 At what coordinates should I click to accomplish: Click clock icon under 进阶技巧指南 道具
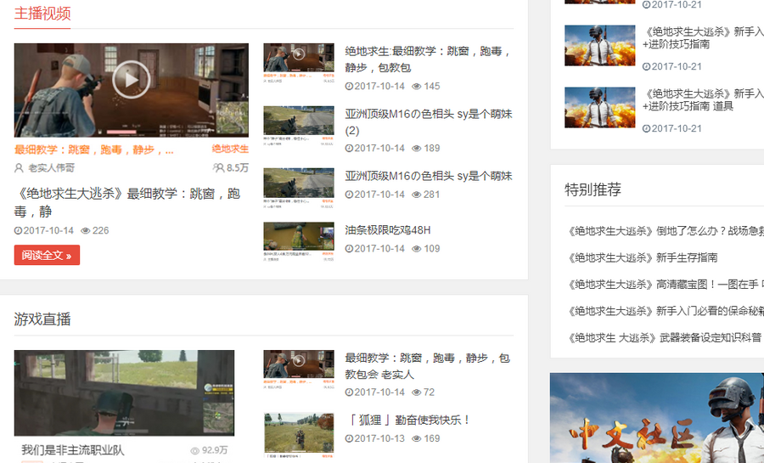click(x=646, y=128)
